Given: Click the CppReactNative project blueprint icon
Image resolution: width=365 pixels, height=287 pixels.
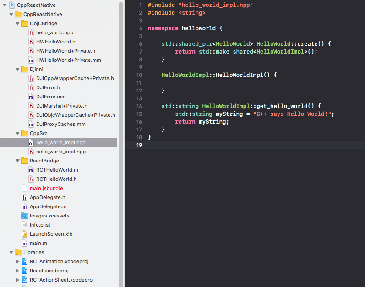Looking at the screenshot, I should coord(12,5).
